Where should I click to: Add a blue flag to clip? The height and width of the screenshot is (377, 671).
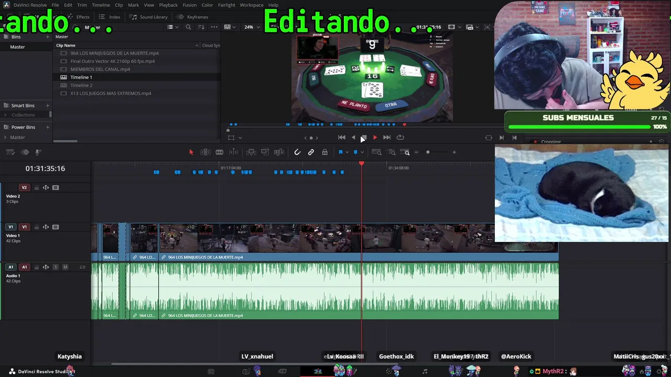(341, 152)
